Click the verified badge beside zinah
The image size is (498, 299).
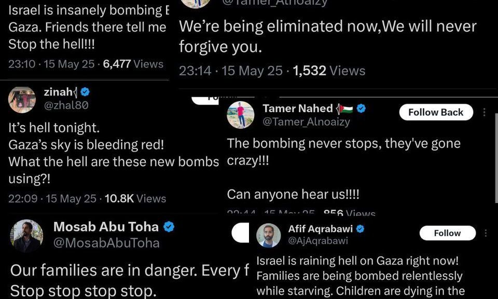(85, 92)
